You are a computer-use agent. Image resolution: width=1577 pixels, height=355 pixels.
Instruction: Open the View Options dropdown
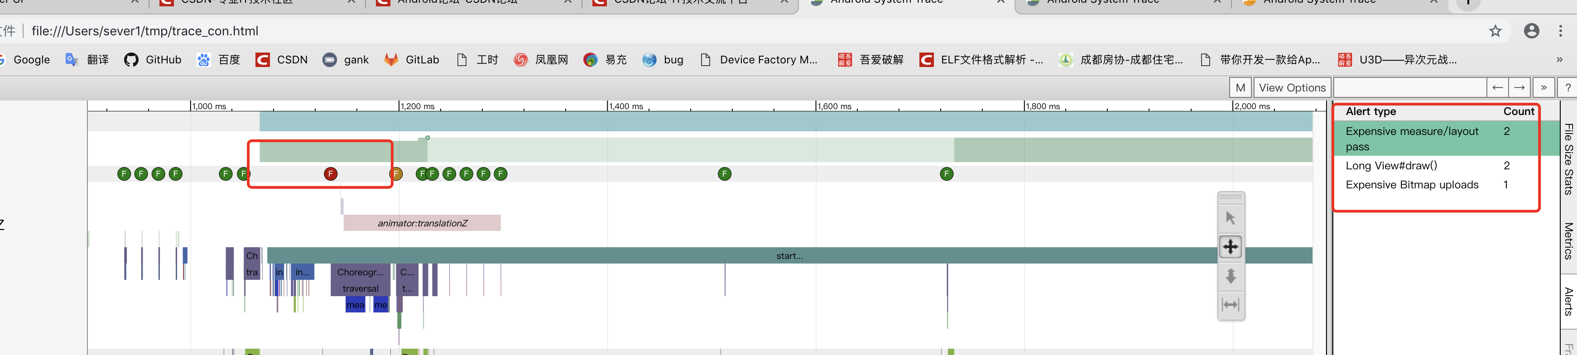[x=1292, y=87]
